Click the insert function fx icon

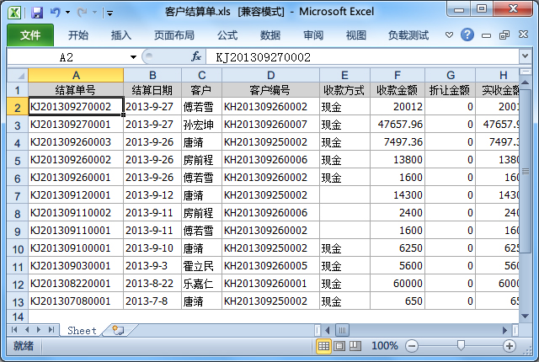click(x=196, y=56)
